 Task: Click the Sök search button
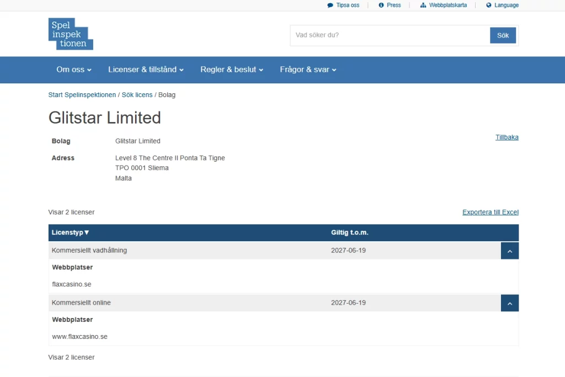coord(503,35)
